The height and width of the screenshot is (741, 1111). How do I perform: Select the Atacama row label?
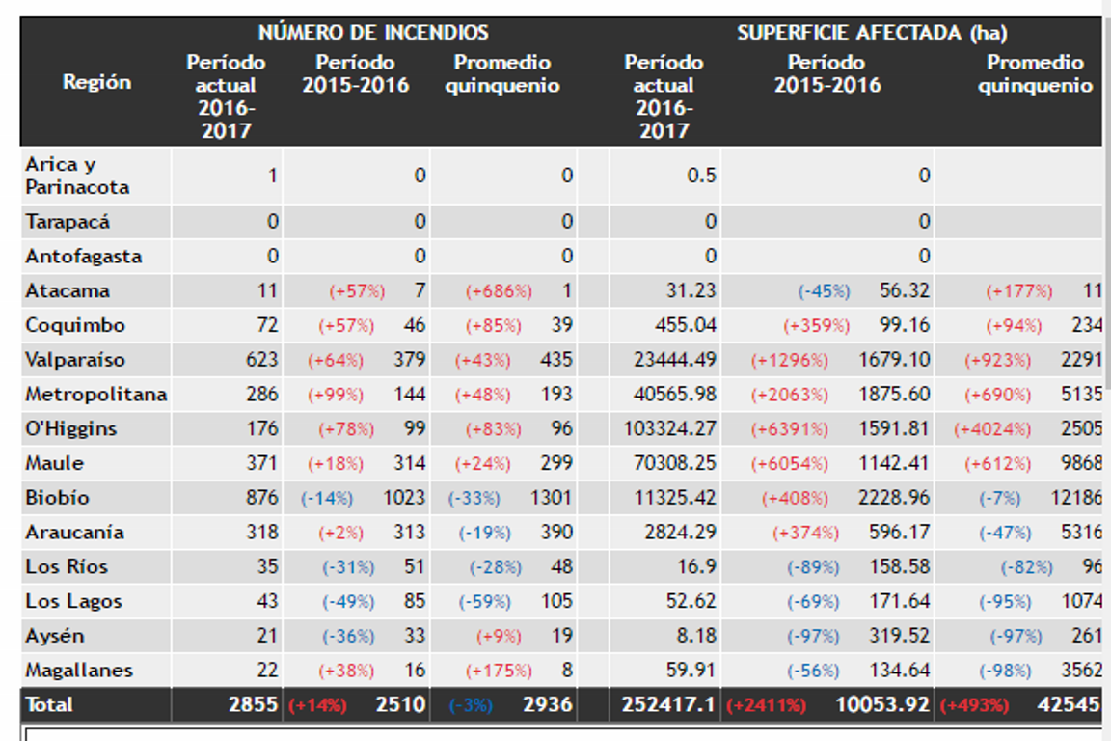[x=68, y=291]
